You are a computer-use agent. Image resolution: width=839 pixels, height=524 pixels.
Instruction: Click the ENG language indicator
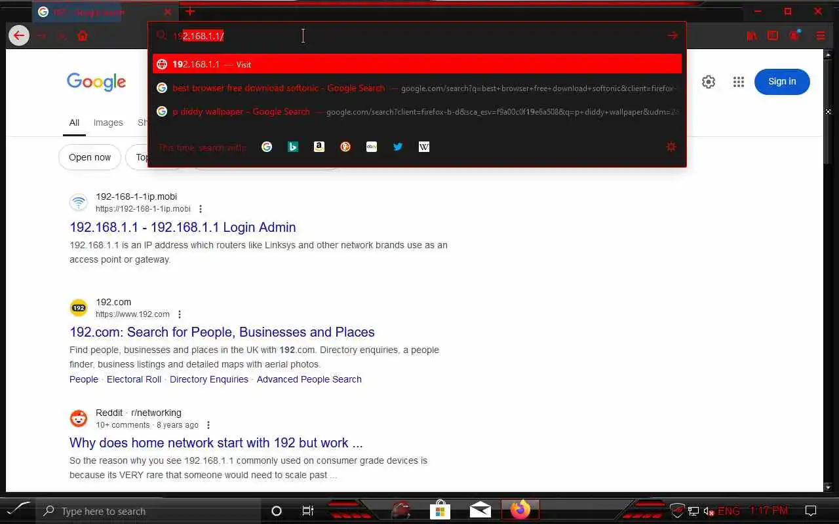click(729, 511)
